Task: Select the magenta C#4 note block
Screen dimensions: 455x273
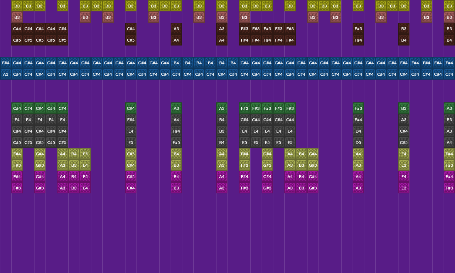Action: 131,188
